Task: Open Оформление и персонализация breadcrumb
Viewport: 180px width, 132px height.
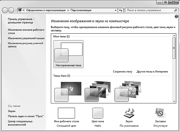Action: point(46,10)
